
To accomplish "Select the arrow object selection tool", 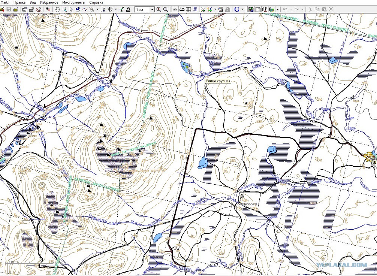I will (71, 9).
